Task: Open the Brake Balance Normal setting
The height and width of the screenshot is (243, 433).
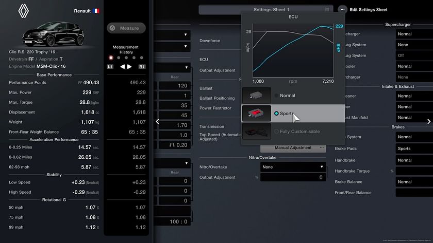Action: [x=414, y=182]
